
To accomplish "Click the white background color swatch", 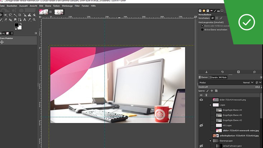I will tap(20, 28).
